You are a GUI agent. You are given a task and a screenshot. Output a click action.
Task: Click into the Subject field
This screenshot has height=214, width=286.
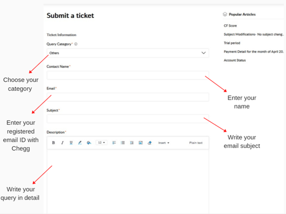128,119
